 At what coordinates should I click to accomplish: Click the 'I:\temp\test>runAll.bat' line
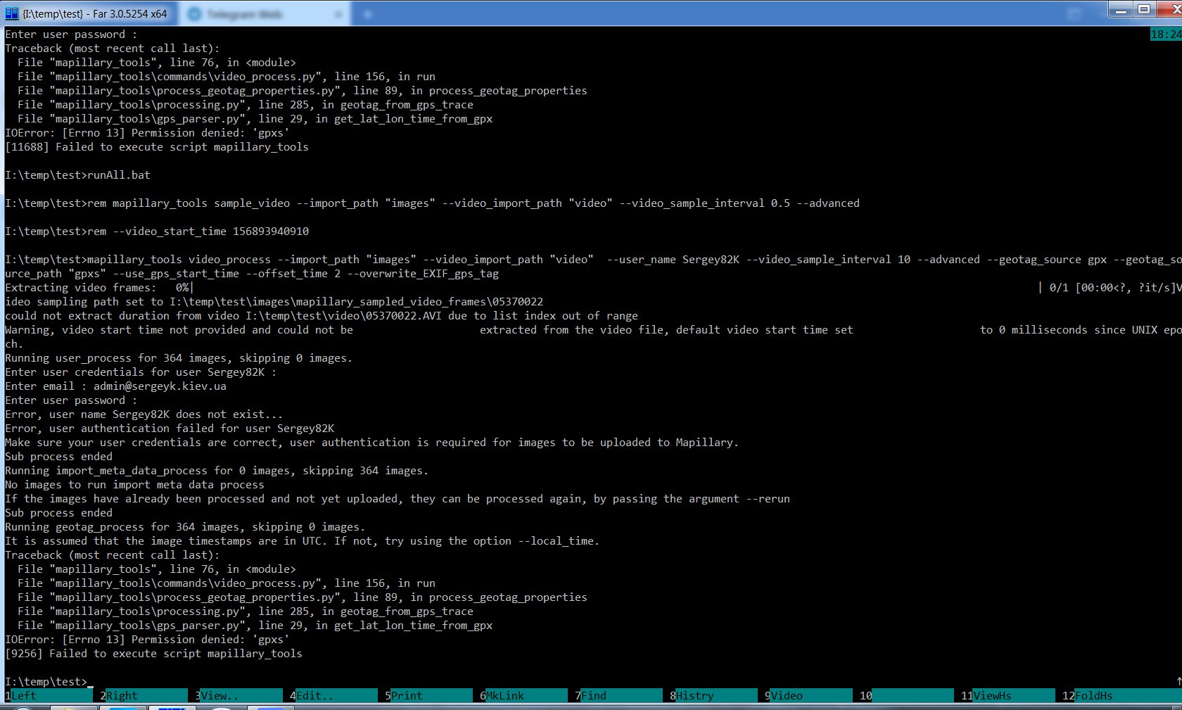coord(77,175)
